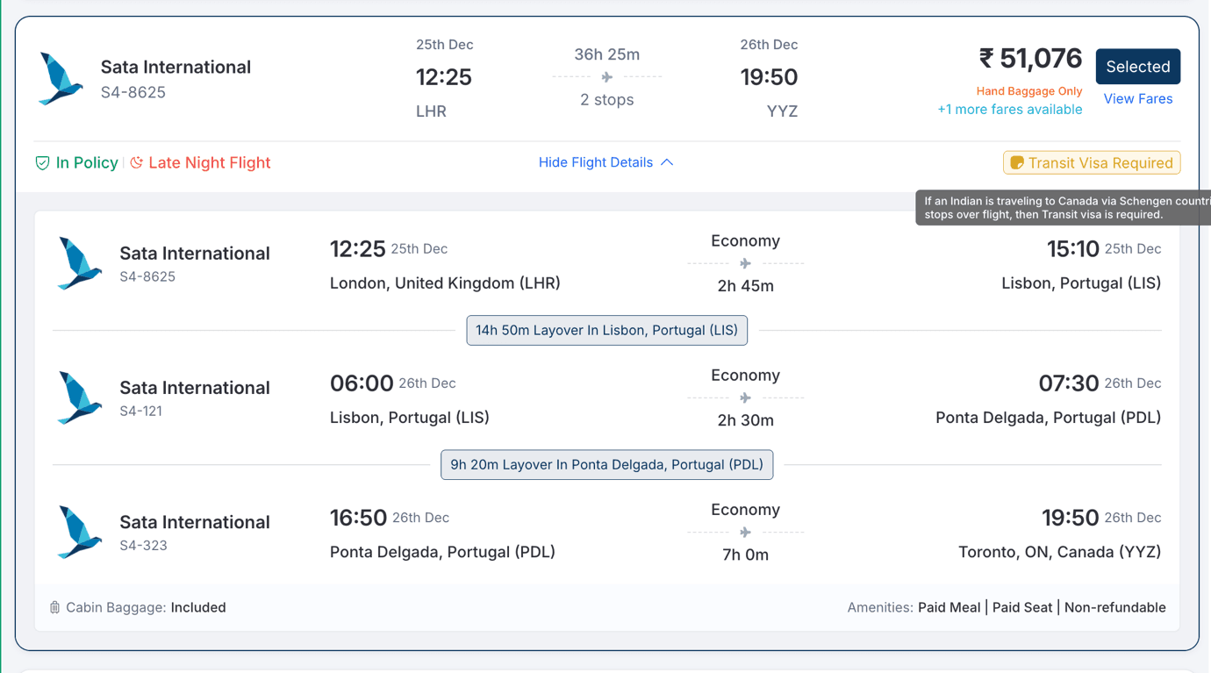Toggle the Selected flight button

tap(1137, 67)
